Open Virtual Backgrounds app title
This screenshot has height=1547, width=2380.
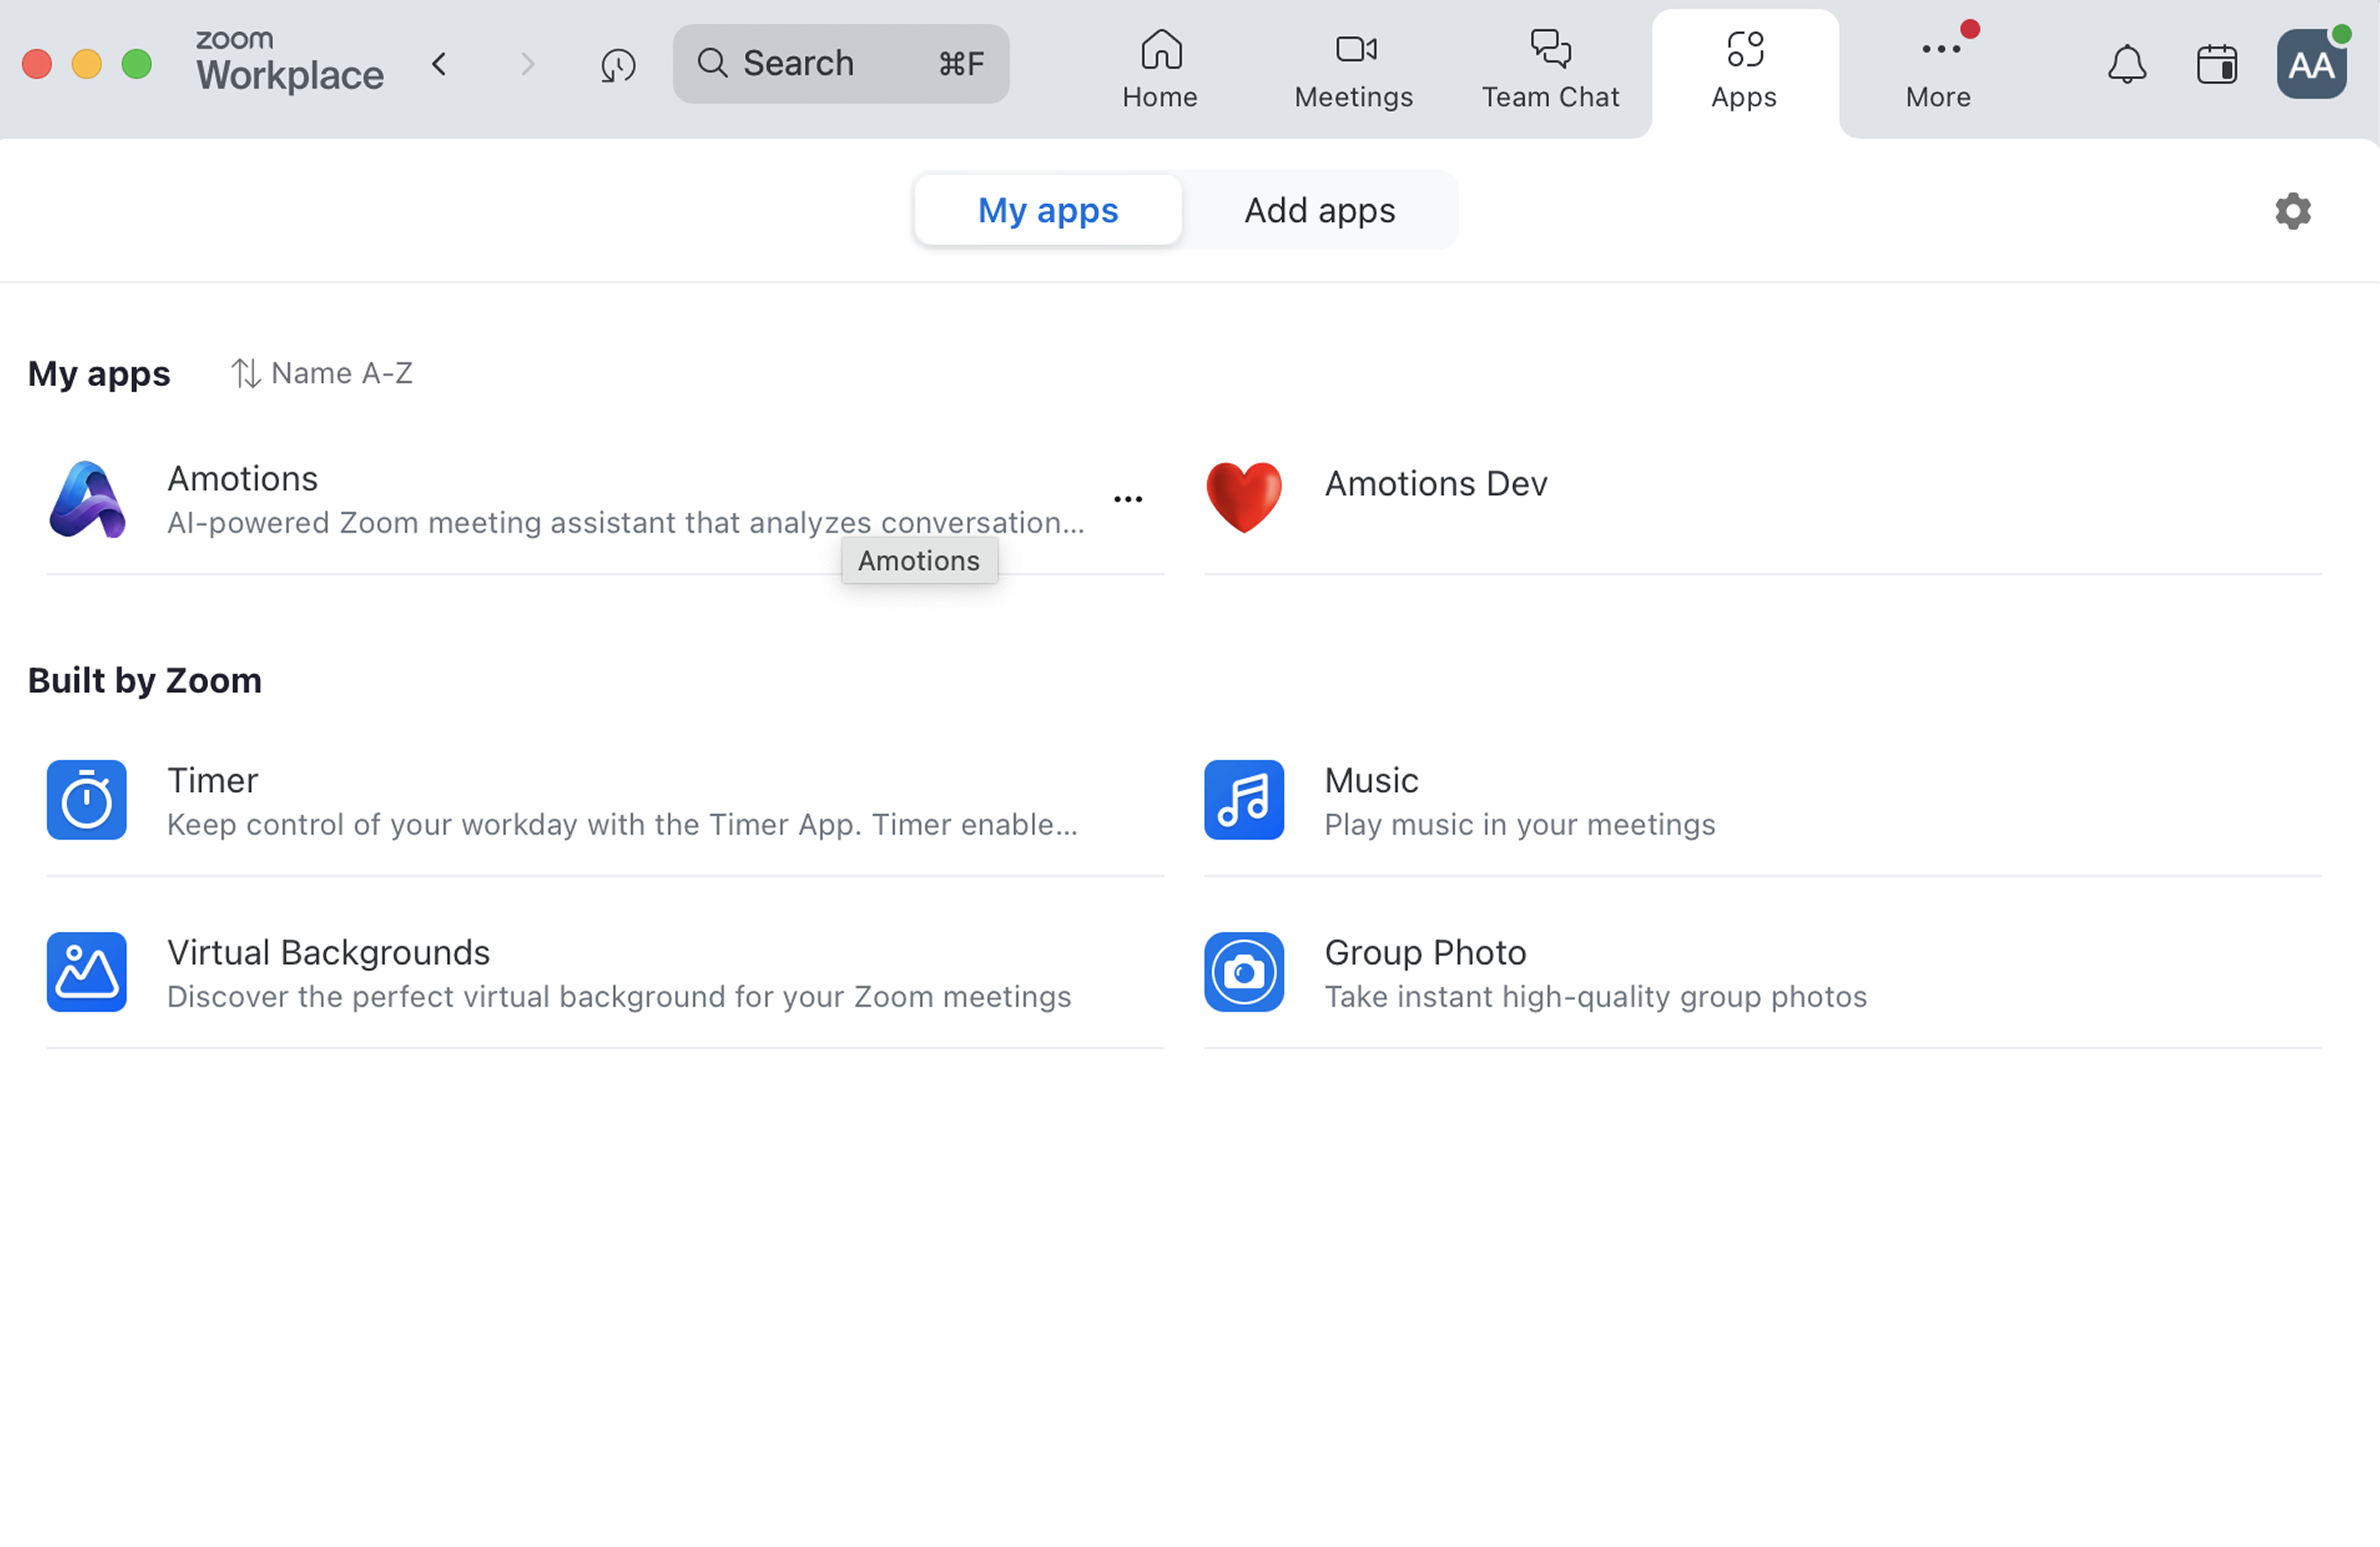tap(328, 953)
